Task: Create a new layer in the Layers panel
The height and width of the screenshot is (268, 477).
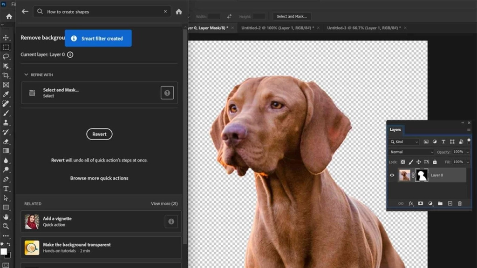Action: [450, 203]
